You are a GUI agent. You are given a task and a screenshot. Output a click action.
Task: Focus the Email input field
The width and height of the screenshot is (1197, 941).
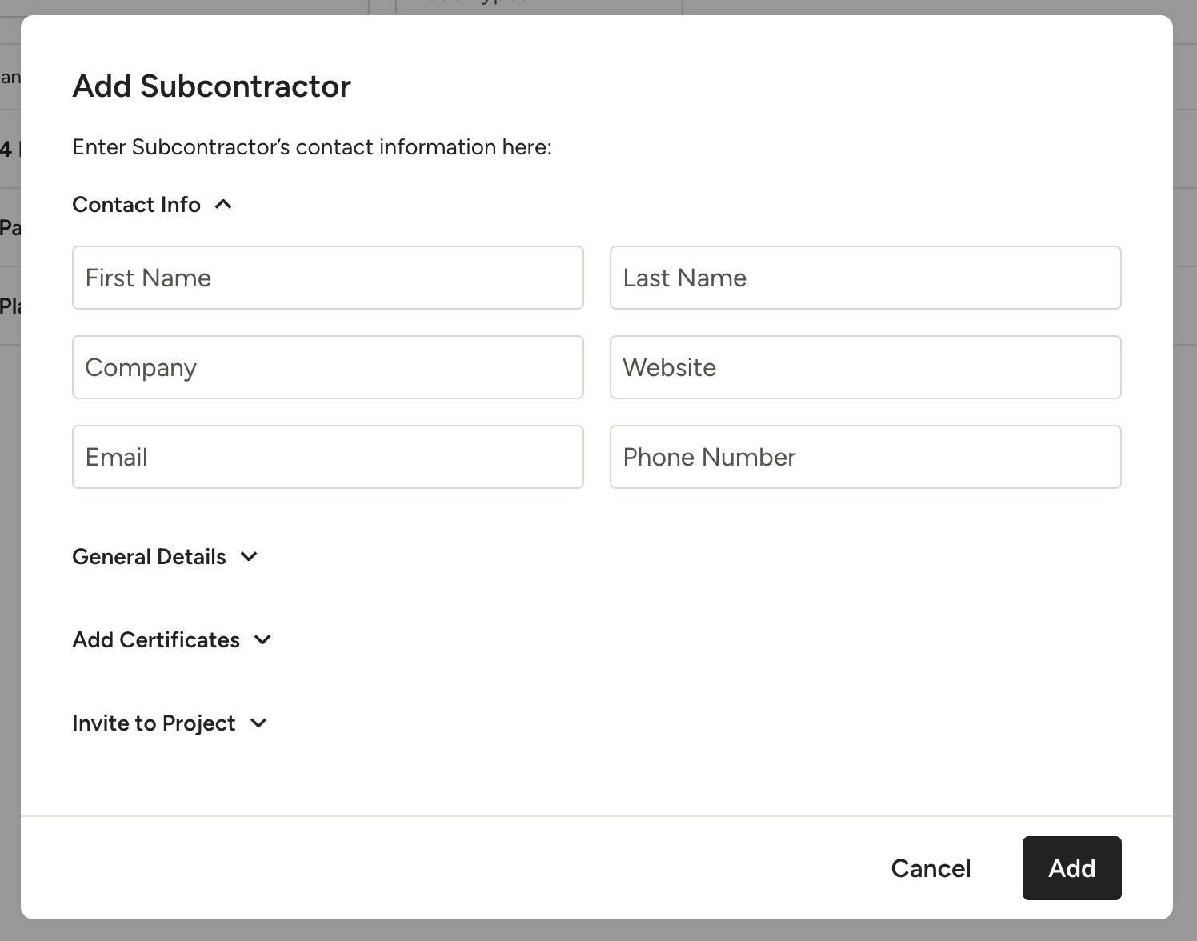tap(327, 457)
